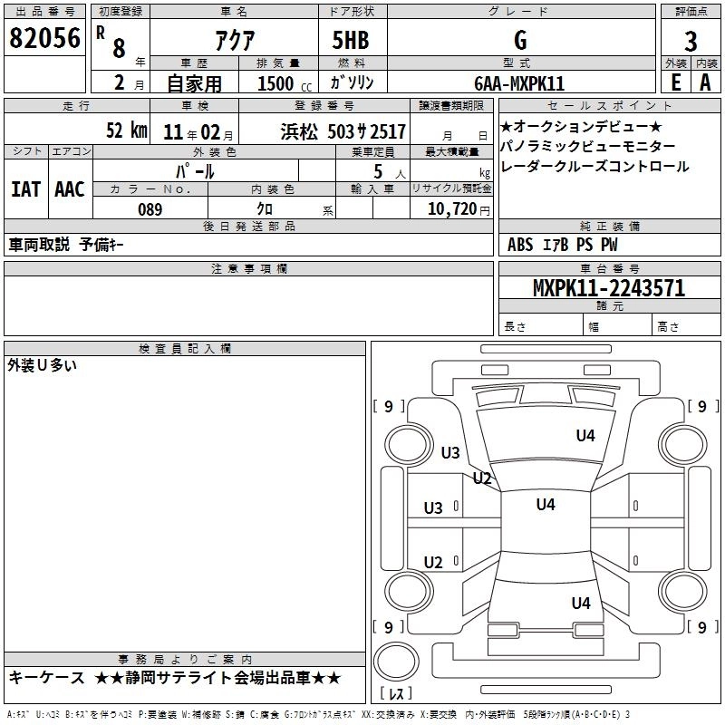The width and height of the screenshot is (725, 725).
Task: Select the door type 5HB
Action: (x=351, y=40)
